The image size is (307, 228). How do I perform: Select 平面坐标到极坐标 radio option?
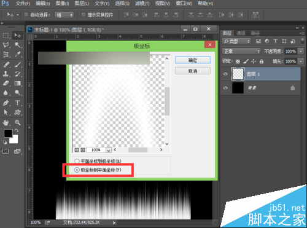click(x=77, y=162)
